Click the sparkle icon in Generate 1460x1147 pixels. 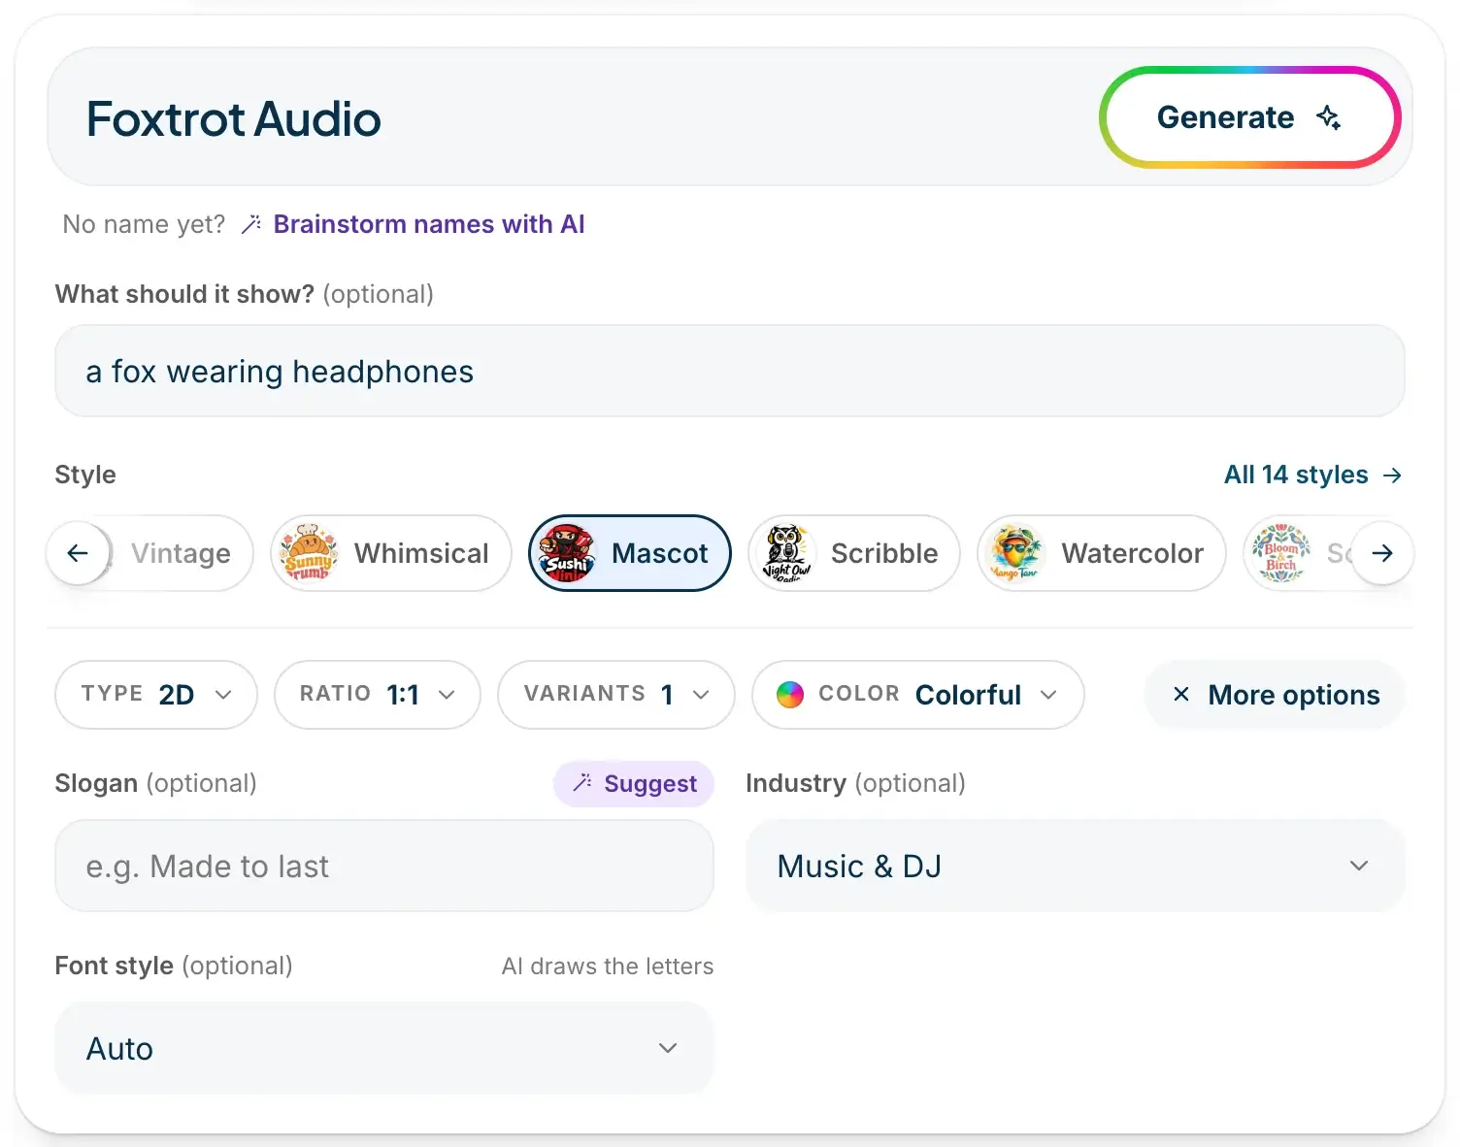click(1329, 117)
